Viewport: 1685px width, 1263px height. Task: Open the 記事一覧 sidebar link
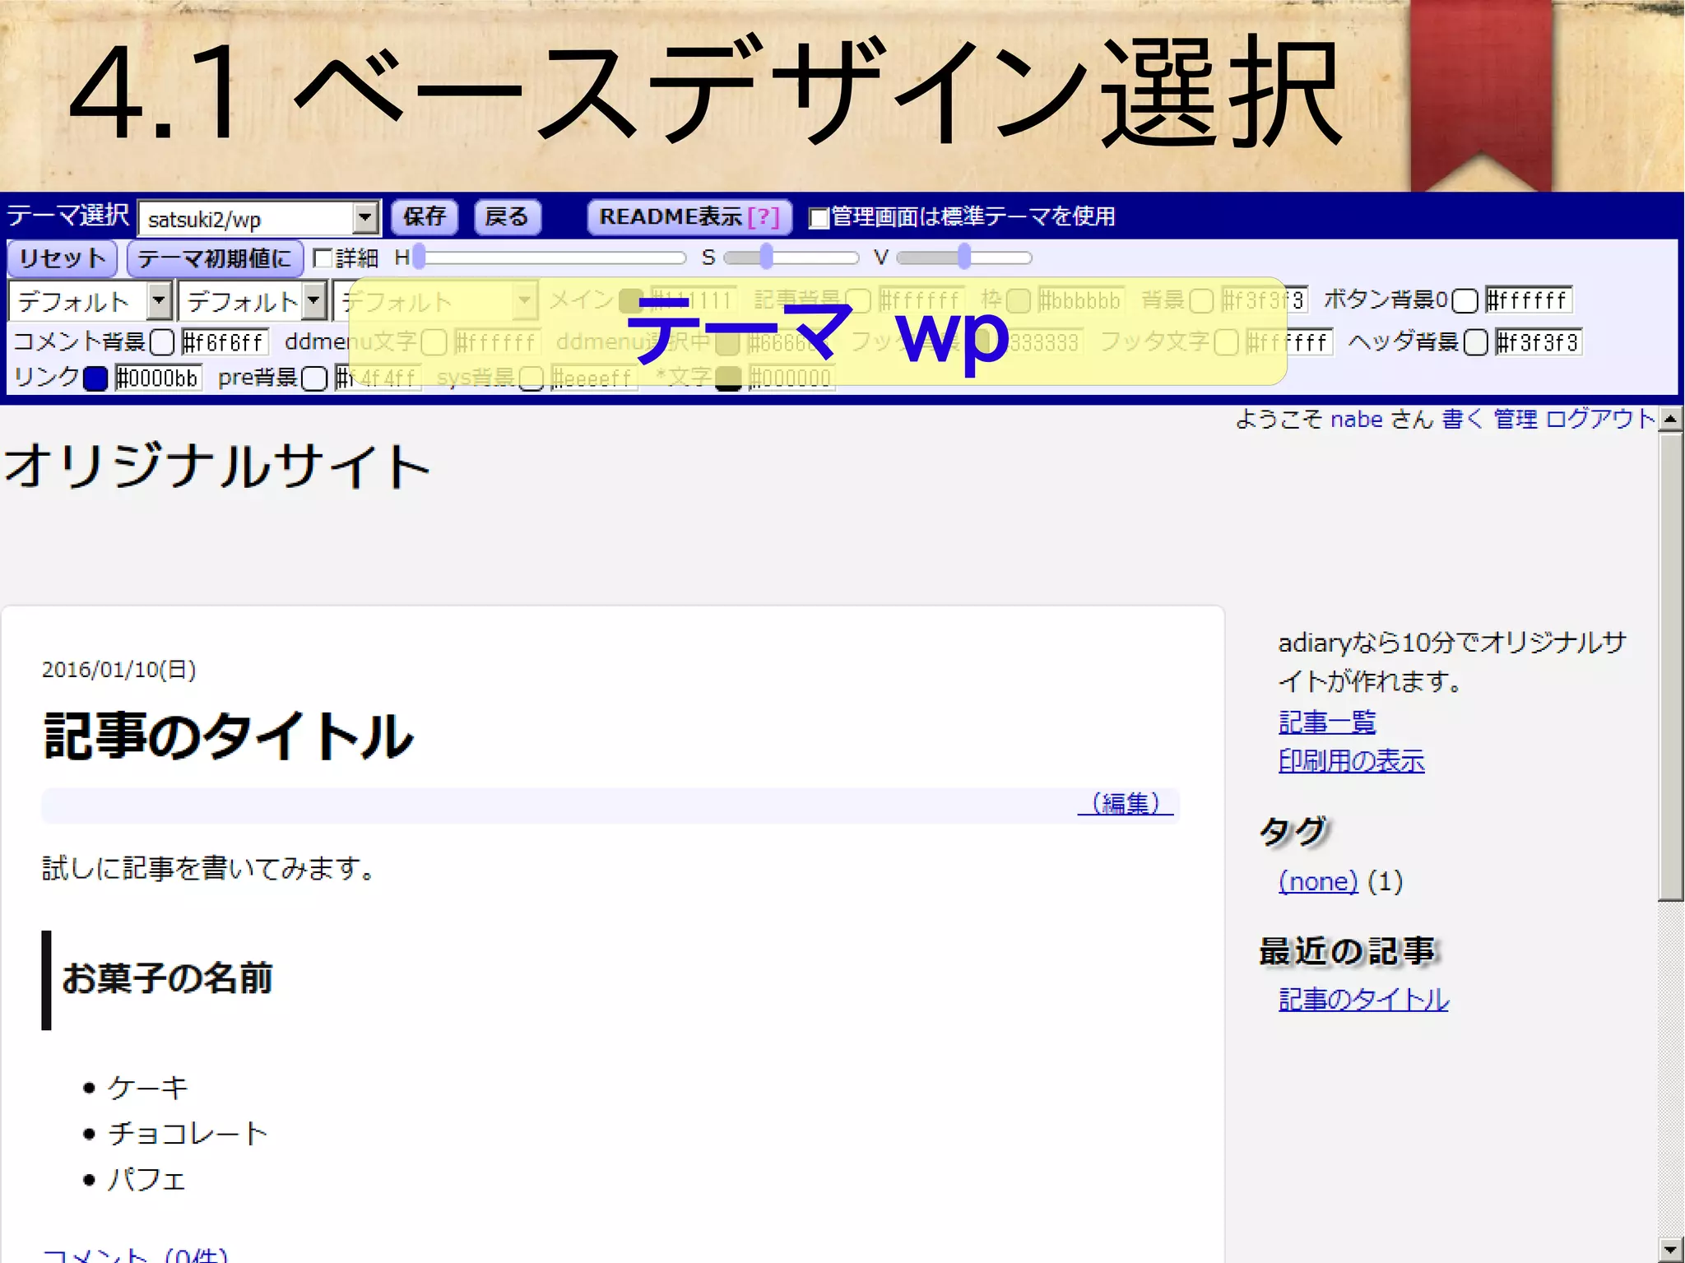(x=1327, y=722)
